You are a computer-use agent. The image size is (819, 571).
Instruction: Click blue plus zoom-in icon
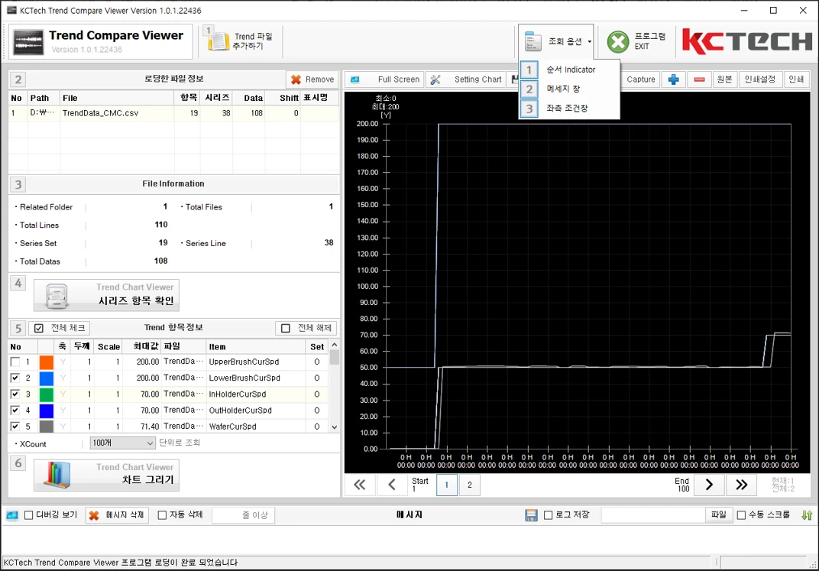(x=673, y=79)
